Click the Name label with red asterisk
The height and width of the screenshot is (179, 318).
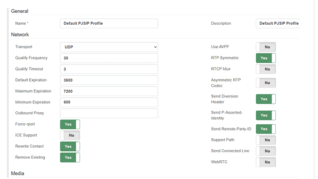(x=22, y=23)
